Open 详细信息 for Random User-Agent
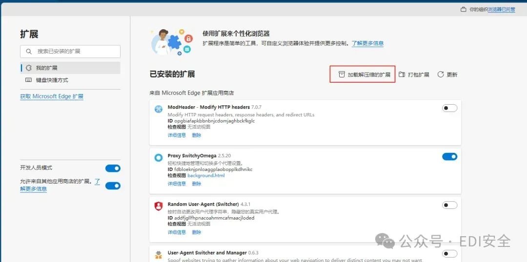This screenshot has width=527, height=262. (177, 232)
